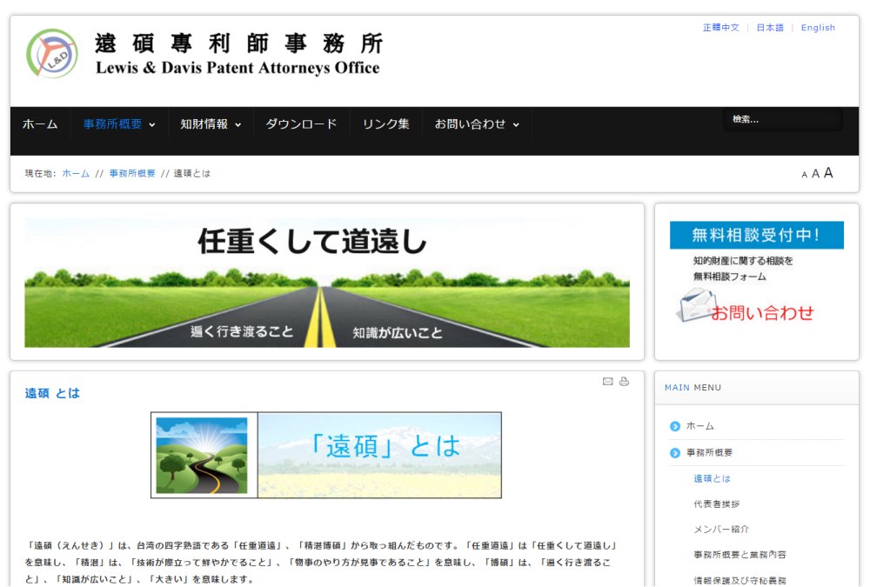Click the 検索 search input field
This screenshot has width=870, height=587.
(782, 120)
